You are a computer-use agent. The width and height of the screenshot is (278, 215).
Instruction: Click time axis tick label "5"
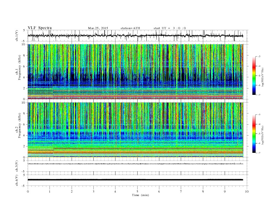click(137, 191)
